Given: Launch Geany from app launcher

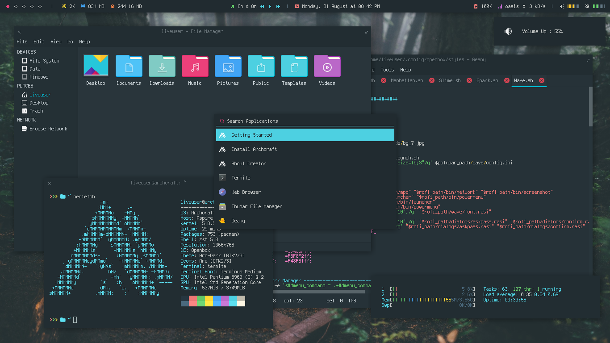Looking at the screenshot, I should pos(305,221).
